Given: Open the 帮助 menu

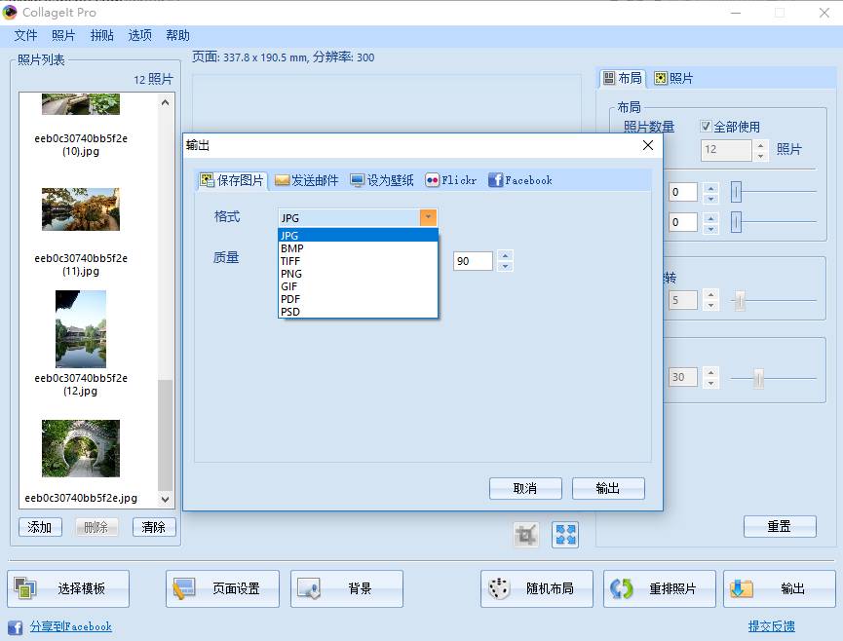Looking at the screenshot, I should tap(177, 35).
